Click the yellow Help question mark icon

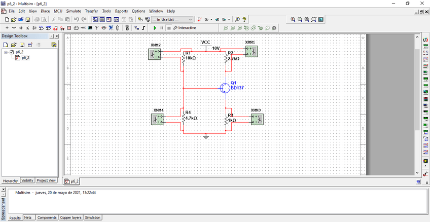pyautogui.click(x=244, y=19)
